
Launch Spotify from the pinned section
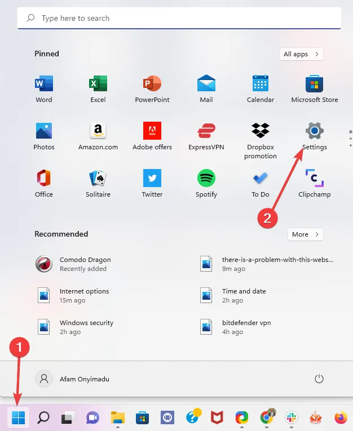(206, 183)
